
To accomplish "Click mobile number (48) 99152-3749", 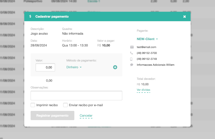I will pos(147,59).
